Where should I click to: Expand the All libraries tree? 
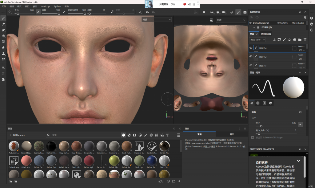pyautogui.click(x=10, y=135)
